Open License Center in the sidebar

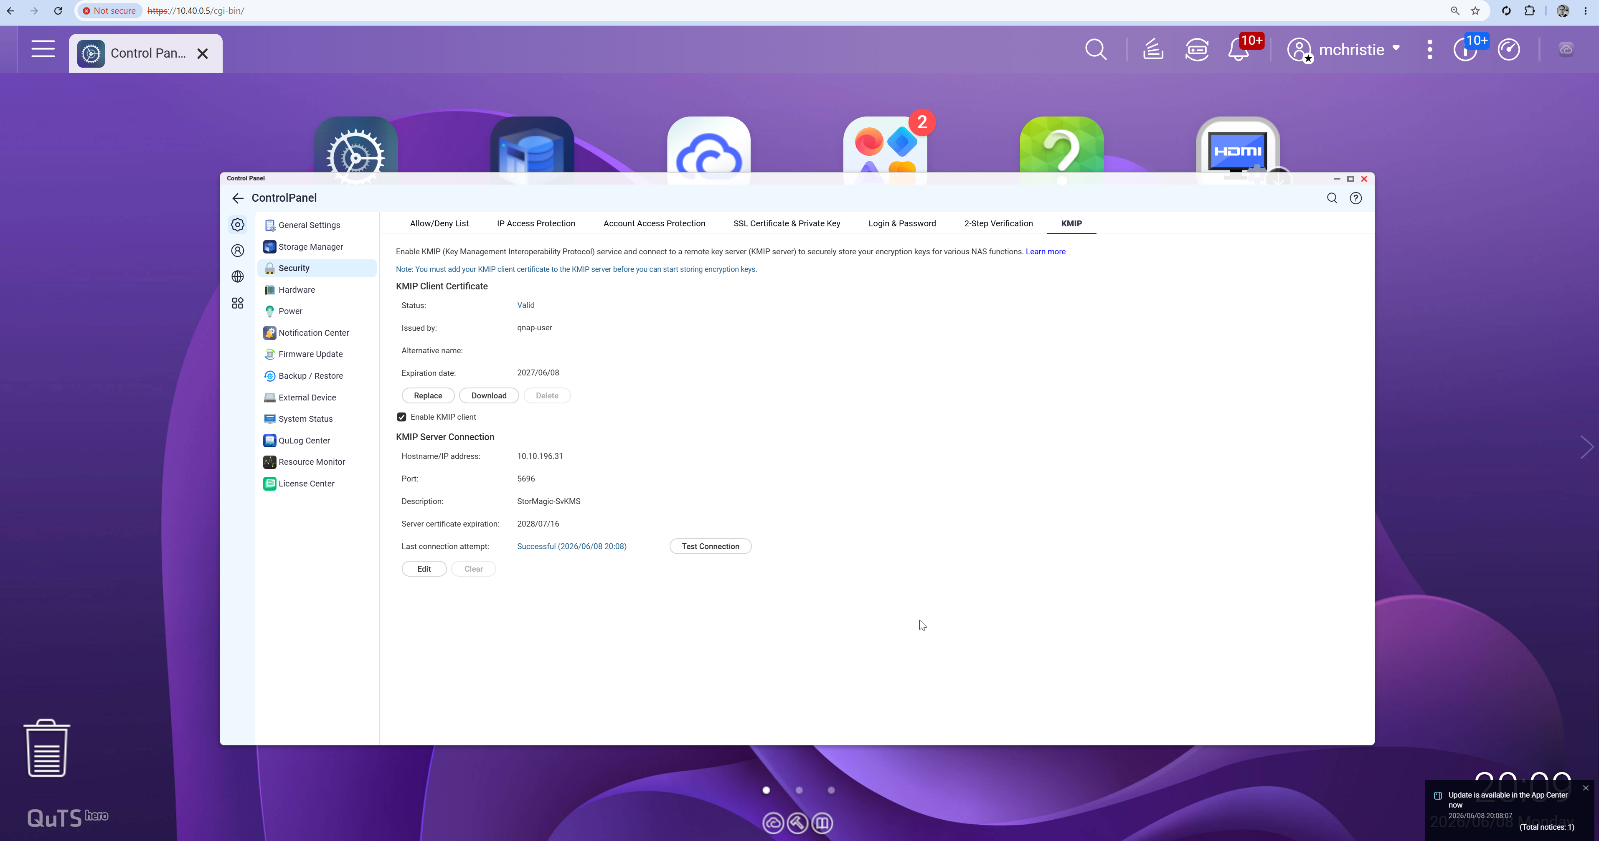pyautogui.click(x=317, y=484)
